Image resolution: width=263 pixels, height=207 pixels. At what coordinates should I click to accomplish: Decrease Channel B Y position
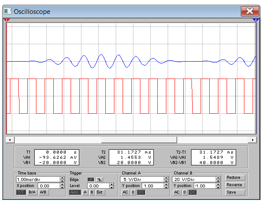coord(218,187)
